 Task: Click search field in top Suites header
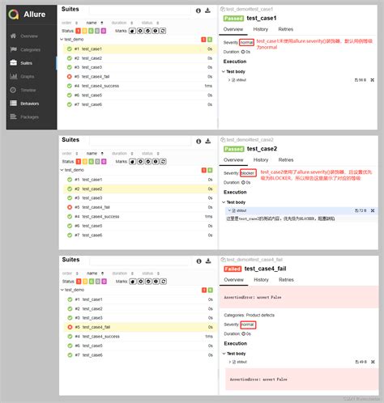pos(139,10)
